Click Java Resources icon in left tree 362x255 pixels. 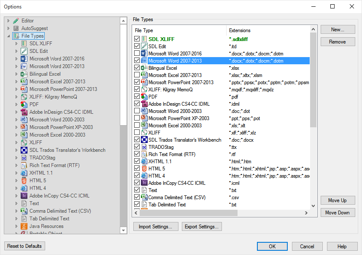24,226
